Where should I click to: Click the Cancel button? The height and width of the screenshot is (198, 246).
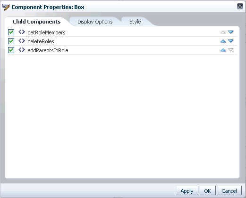click(229, 190)
